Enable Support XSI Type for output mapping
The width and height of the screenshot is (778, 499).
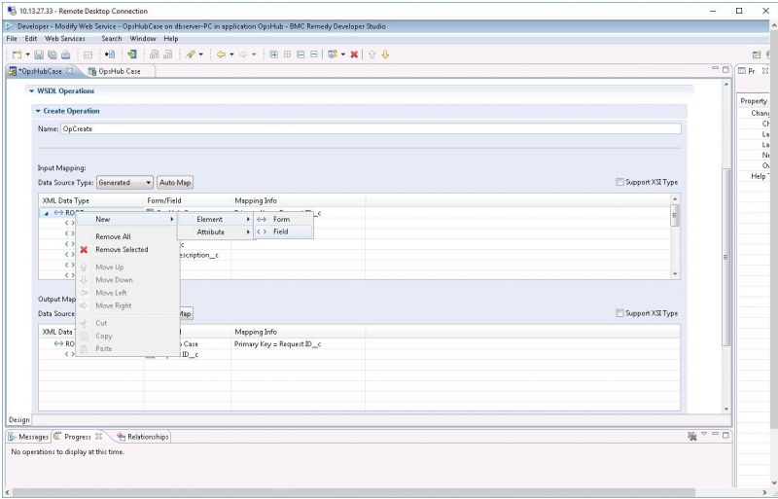[620, 313]
